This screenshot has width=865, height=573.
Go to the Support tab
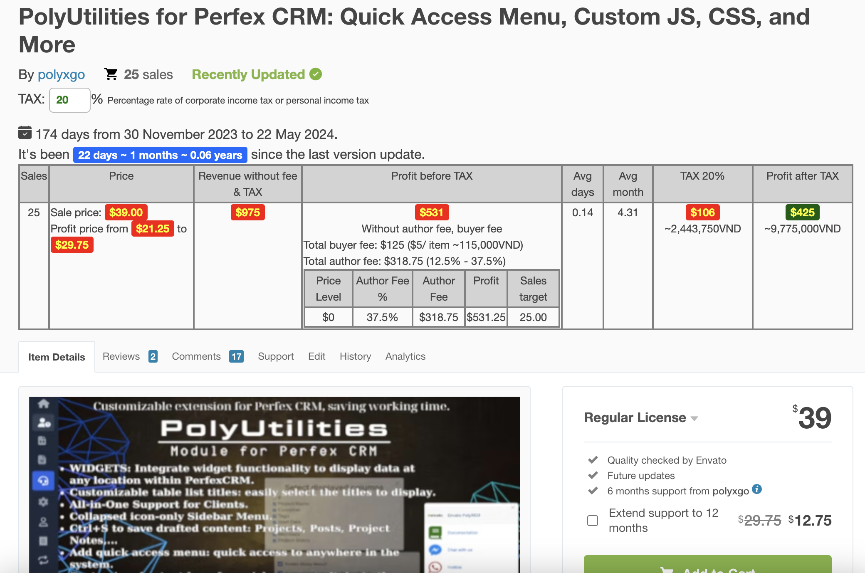pyautogui.click(x=276, y=356)
